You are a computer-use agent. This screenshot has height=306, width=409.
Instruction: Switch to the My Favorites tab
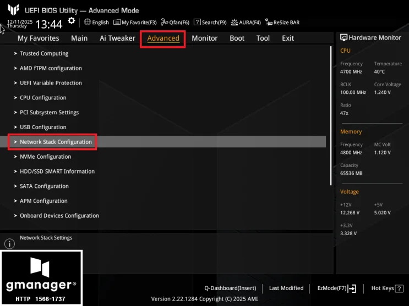coord(39,38)
